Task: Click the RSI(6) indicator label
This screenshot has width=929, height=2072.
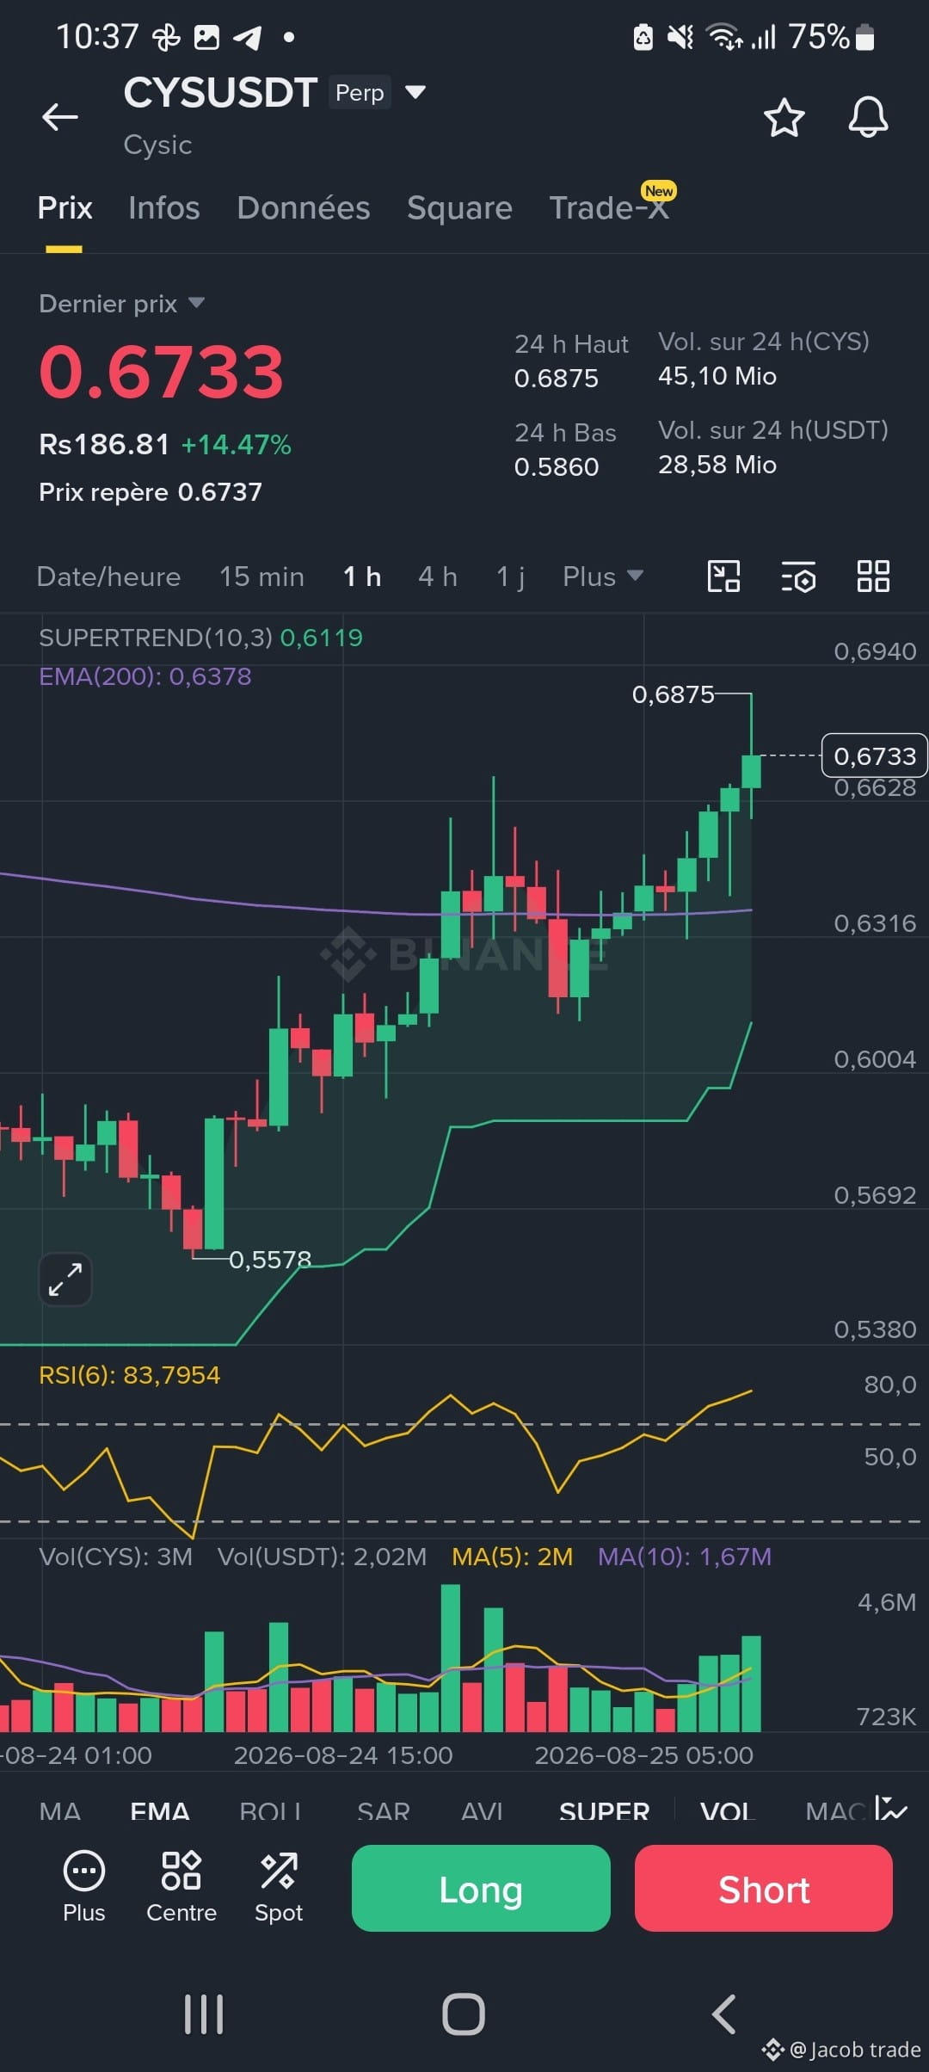Action: click(129, 1375)
